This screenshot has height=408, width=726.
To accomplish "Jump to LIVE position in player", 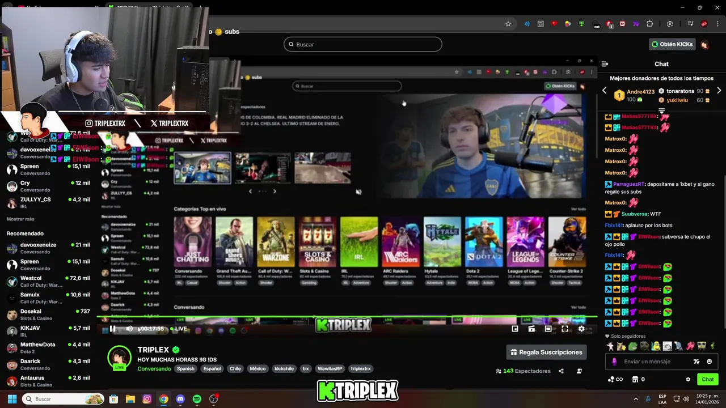I will click(x=179, y=329).
